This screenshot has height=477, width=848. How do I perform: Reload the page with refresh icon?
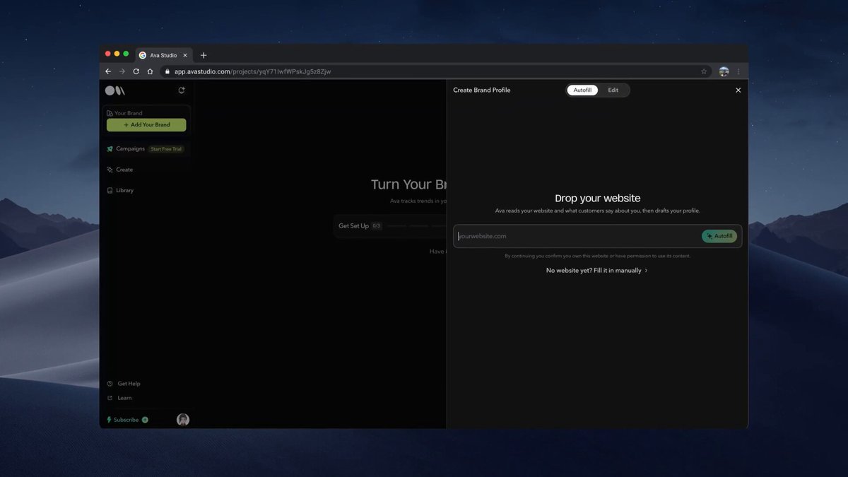coord(136,71)
